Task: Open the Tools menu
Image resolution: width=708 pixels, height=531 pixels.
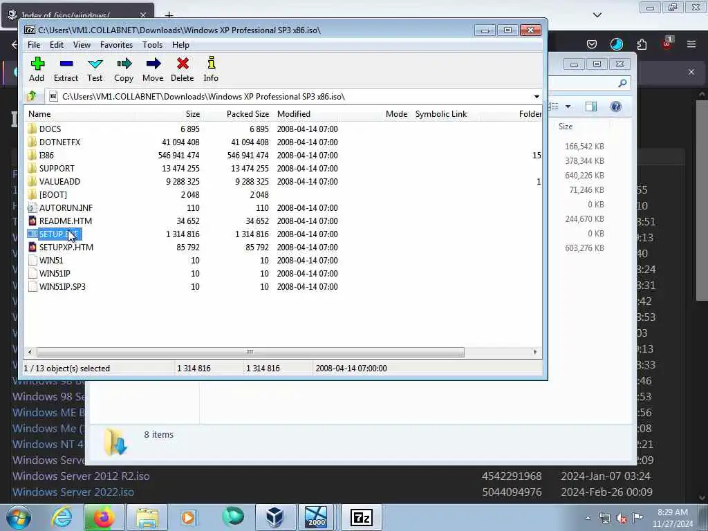Action: [153, 45]
